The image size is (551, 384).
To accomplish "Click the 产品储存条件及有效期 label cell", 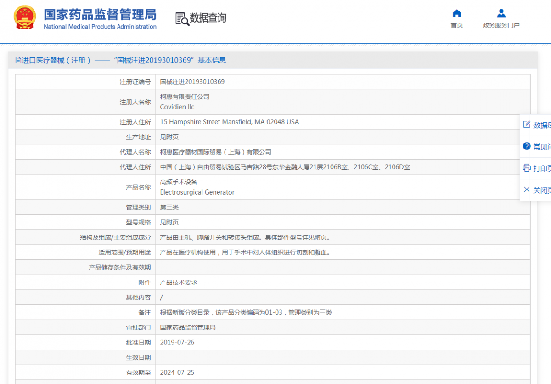I will point(85,267).
